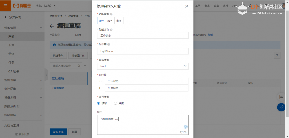Click the boolean 1 value field 灯亮状态

[146, 88]
